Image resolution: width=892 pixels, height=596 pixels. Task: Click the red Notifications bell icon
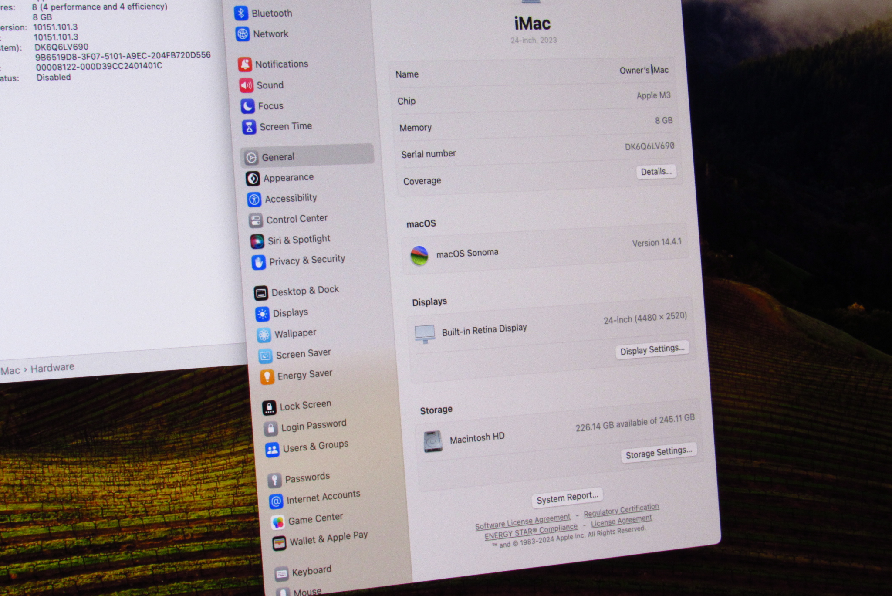pos(245,64)
